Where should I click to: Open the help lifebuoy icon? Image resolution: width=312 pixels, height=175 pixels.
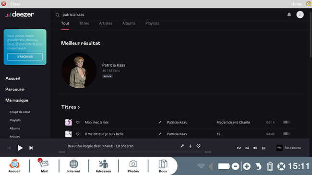point(281,166)
